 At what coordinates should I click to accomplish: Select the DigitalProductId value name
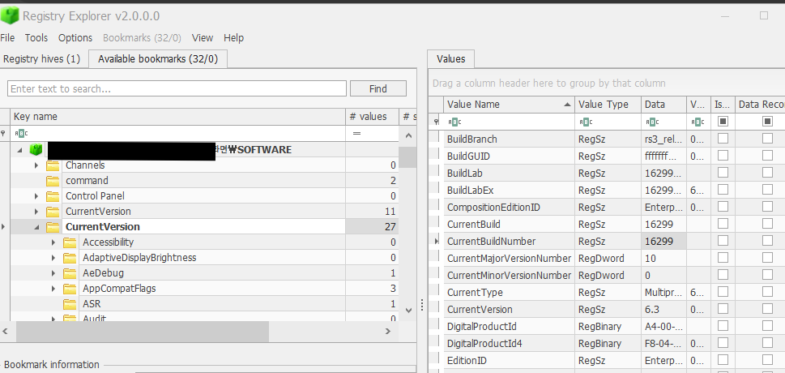pyautogui.click(x=482, y=326)
